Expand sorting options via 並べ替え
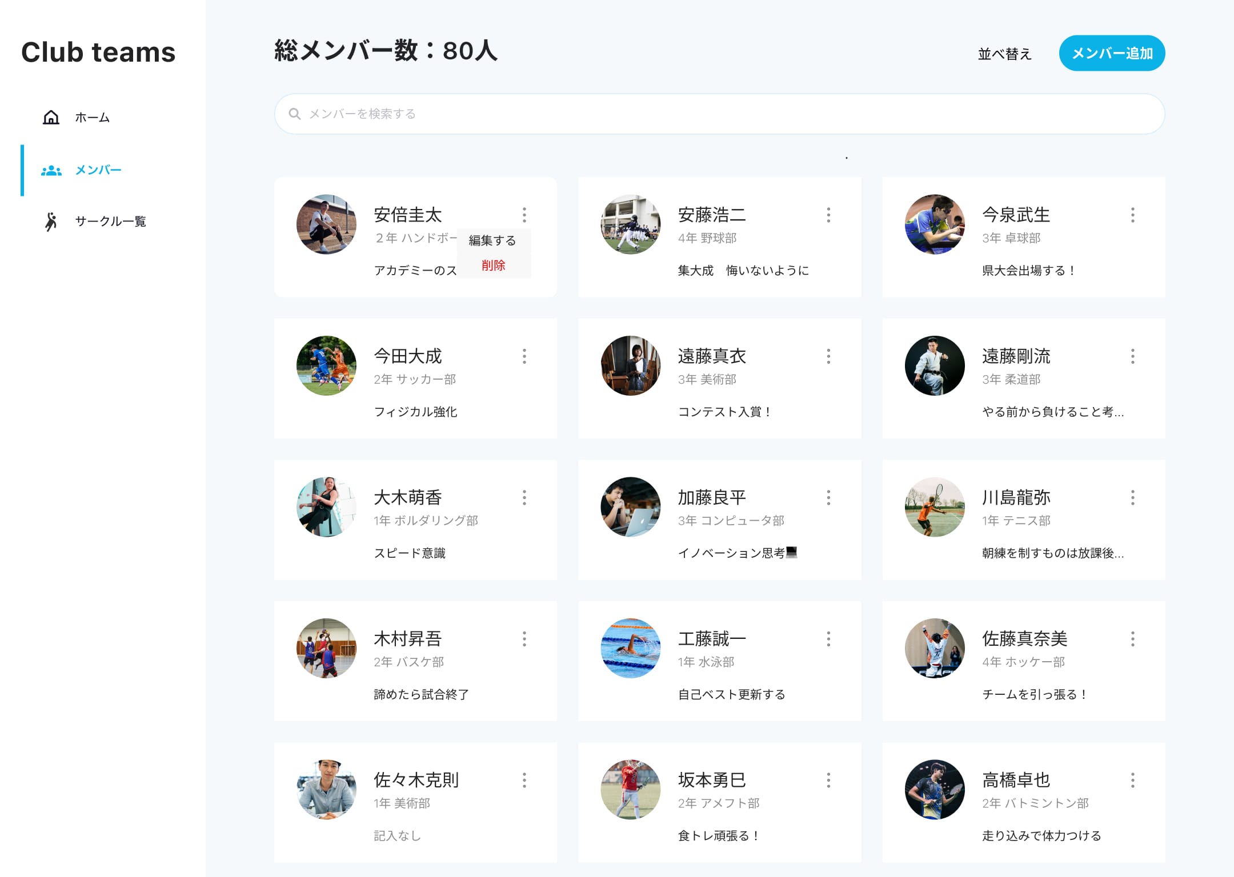The image size is (1234, 877). (x=1004, y=54)
